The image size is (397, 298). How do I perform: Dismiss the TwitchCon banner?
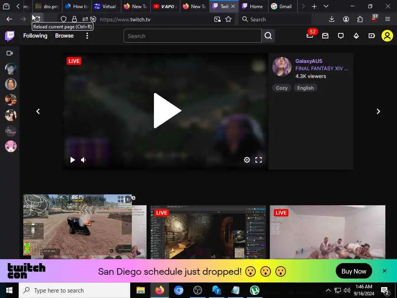point(384,271)
